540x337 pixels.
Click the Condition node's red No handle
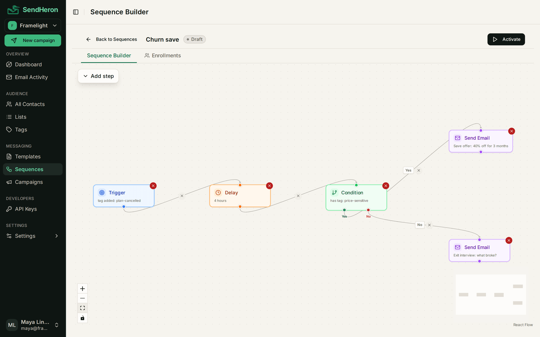pyautogui.click(x=368, y=210)
